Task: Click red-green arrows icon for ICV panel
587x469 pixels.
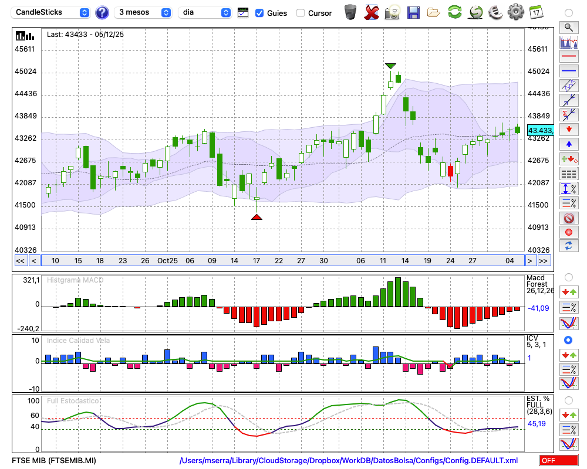Action: tap(569, 355)
